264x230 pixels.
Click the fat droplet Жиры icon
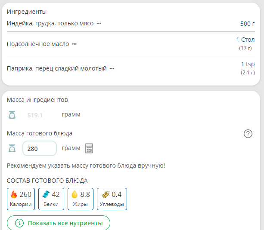[x=75, y=194]
